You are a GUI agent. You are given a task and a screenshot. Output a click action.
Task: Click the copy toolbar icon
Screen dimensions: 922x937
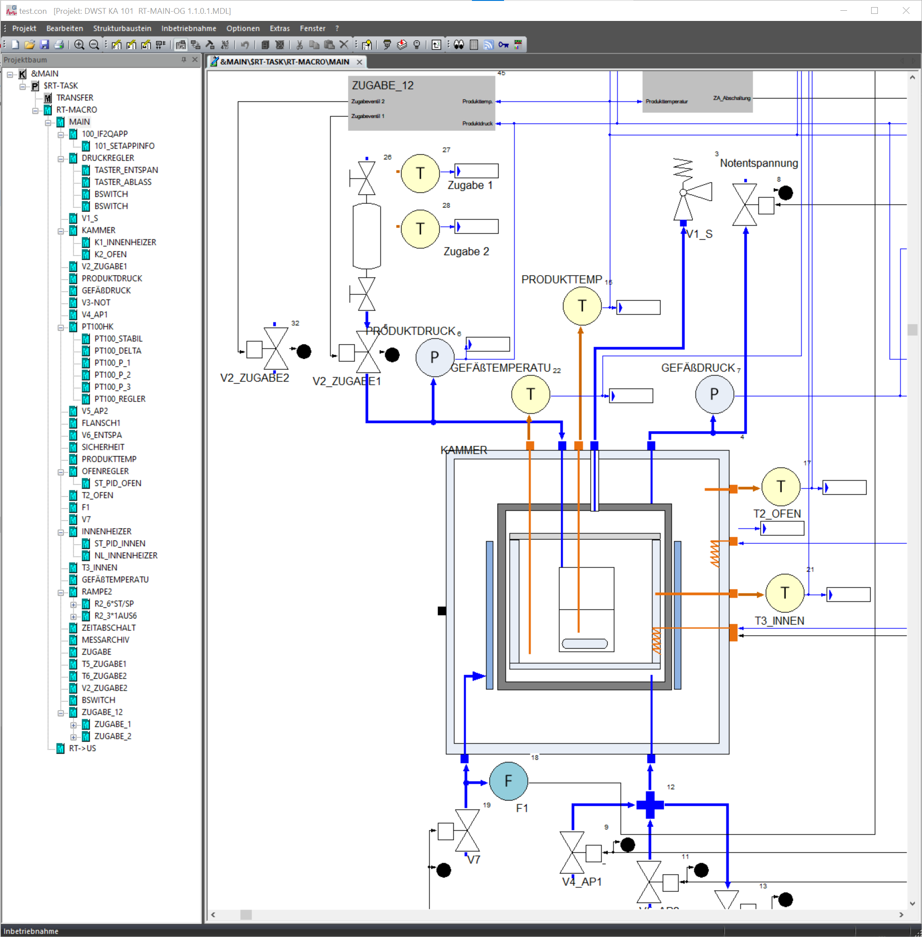[314, 45]
